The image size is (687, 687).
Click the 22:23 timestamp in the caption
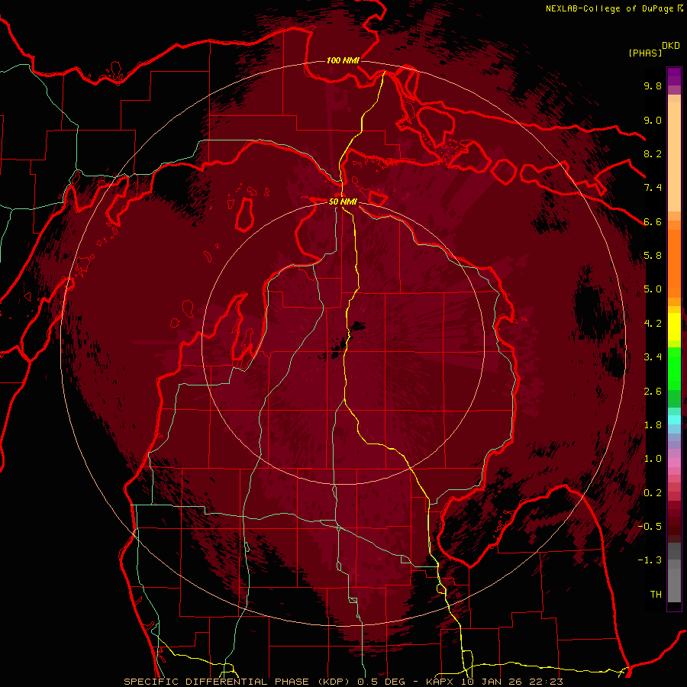(x=547, y=682)
